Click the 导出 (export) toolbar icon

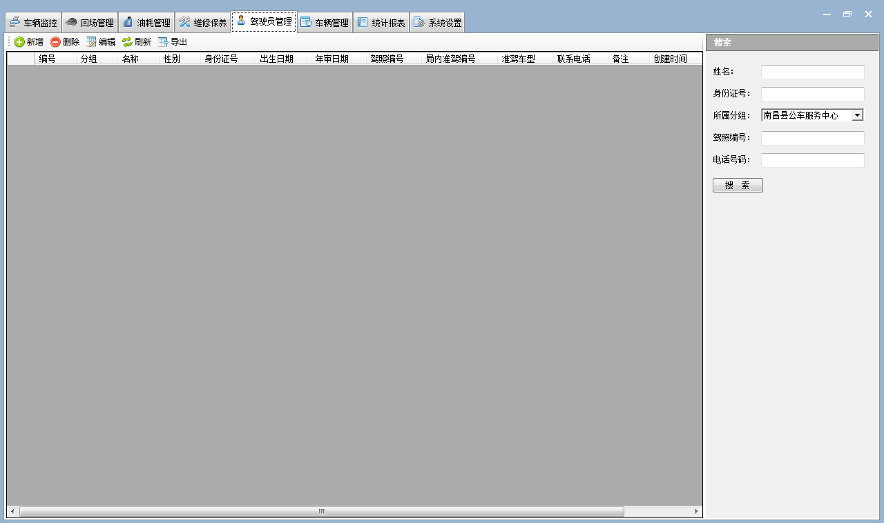click(x=163, y=42)
